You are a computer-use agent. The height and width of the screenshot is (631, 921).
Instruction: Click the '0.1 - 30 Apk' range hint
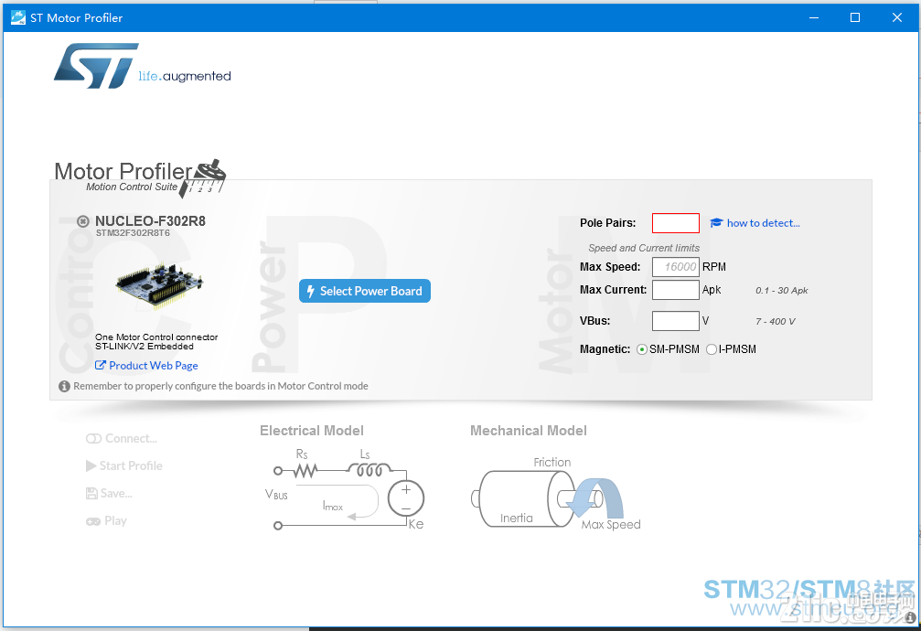click(x=782, y=290)
